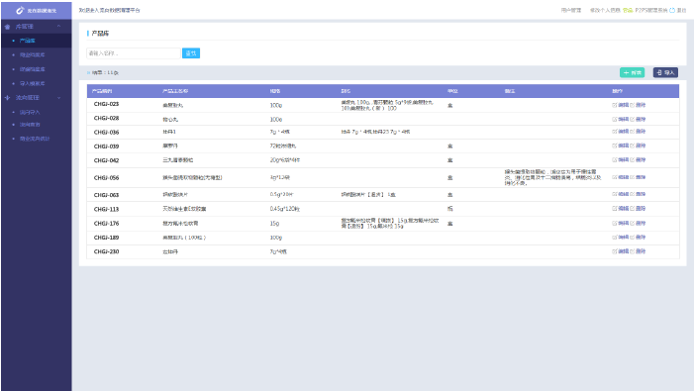
Task: Open 用户管理 in the top bar
Action: point(571,10)
